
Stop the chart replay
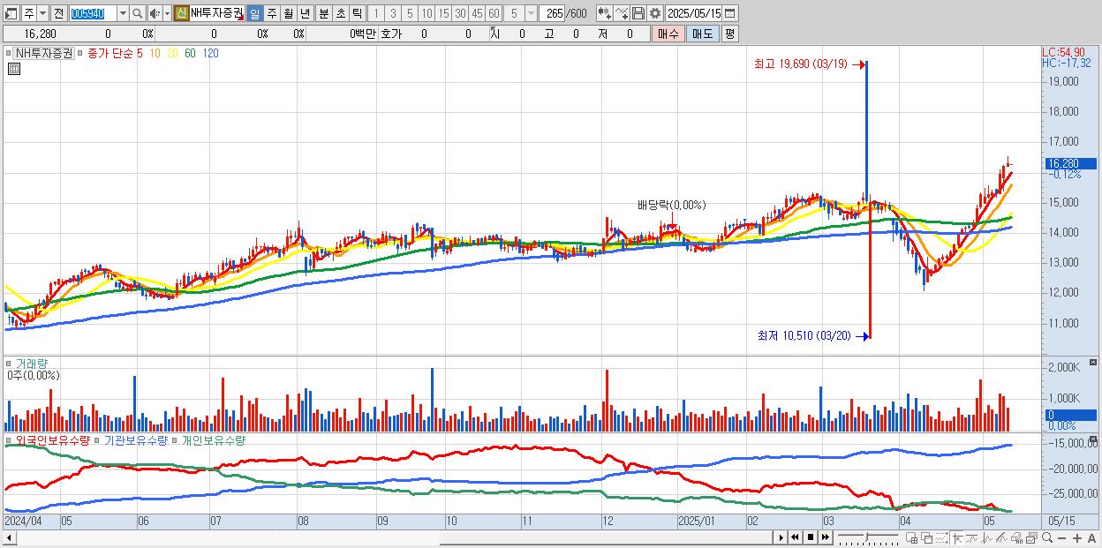pyautogui.click(x=811, y=537)
